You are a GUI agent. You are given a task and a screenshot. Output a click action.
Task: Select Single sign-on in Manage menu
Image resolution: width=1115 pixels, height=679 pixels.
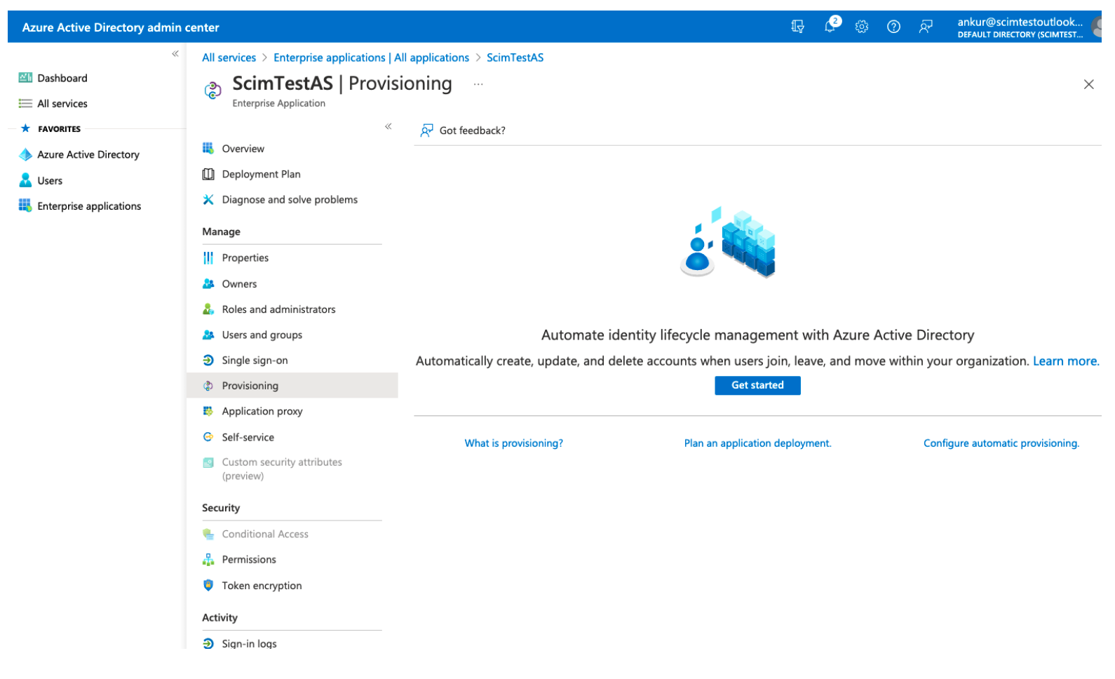tap(255, 361)
